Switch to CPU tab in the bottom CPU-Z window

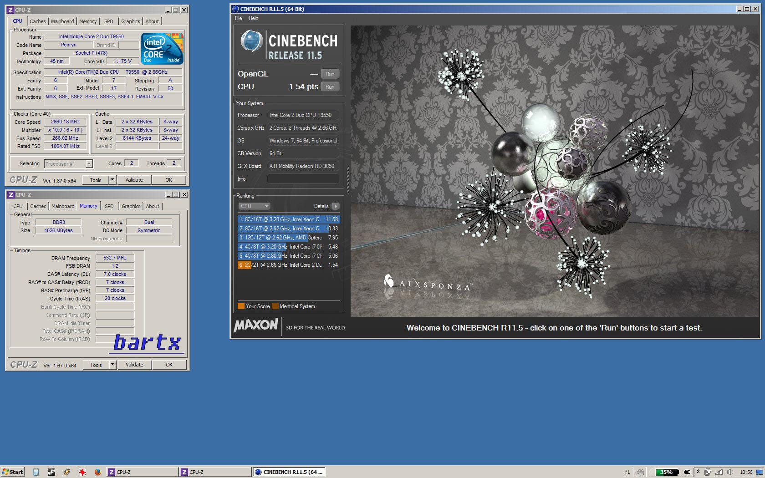18,206
